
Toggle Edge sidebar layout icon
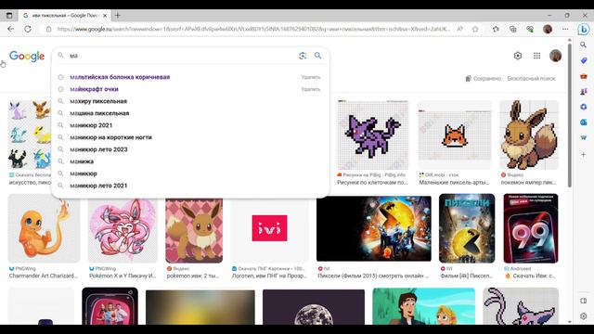[x=584, y=301]
